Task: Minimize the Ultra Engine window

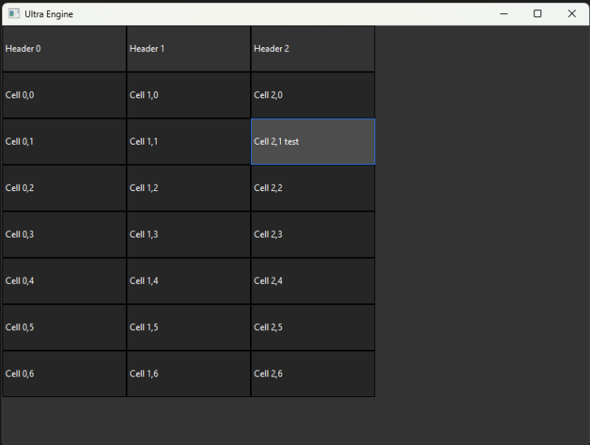Action: (503, 13)
